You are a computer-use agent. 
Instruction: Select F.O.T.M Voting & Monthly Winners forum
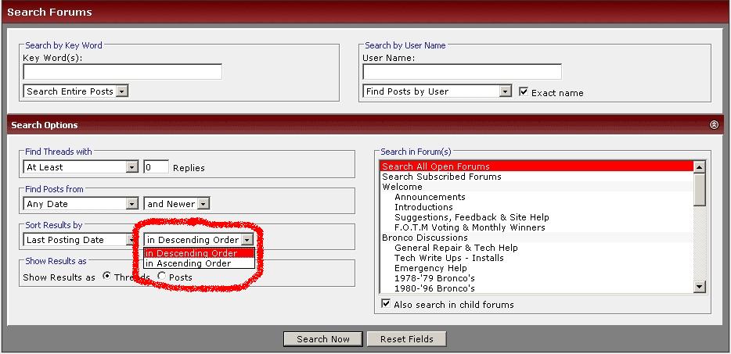537,227
